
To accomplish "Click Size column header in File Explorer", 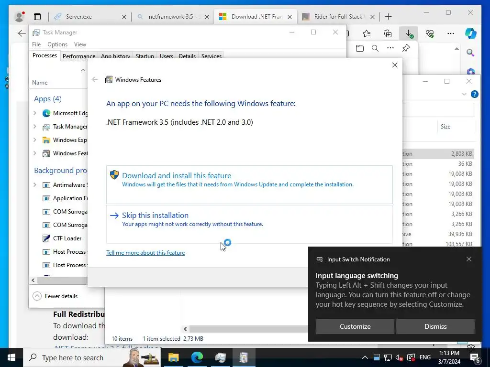I will [445, 127].
